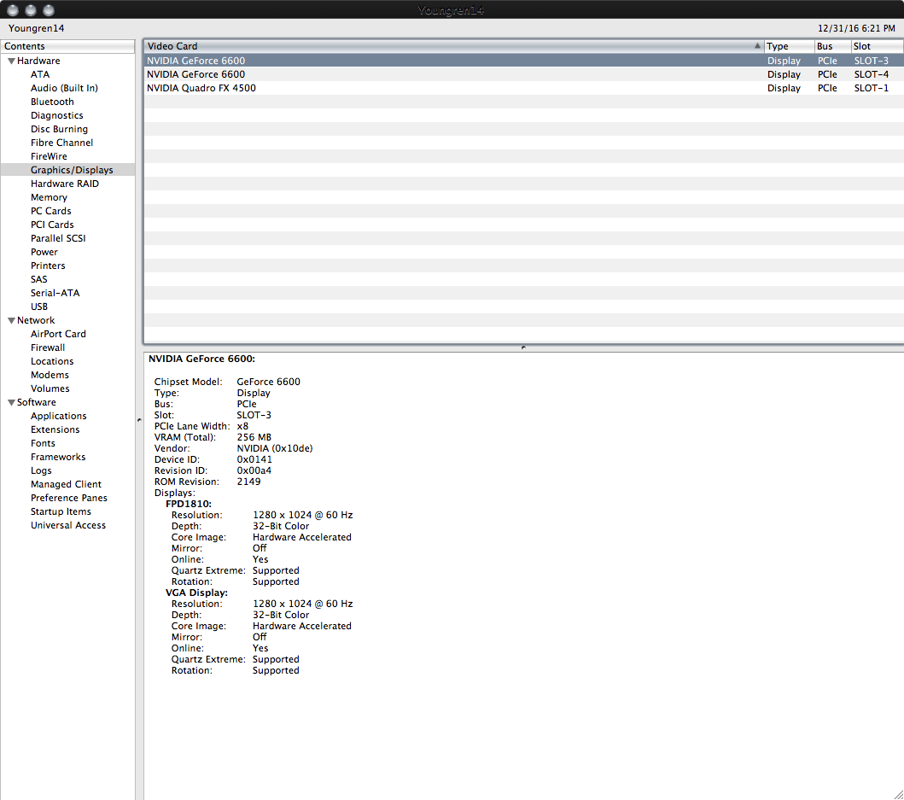Screen dimensions: 904x800
Task: Select Memory in the hardware list
Action: pyautogui.click(x=49, y=197)
